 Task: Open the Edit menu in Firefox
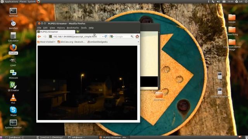tap(45, 28)
